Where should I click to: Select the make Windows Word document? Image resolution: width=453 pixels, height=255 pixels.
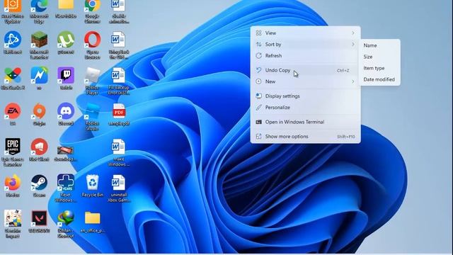click(x=119, y=152)
